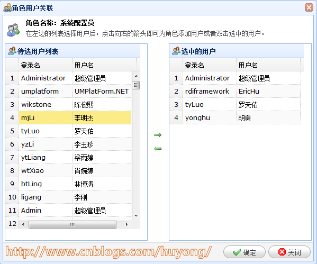The width and height of the screenshot is (317, 264).
Task: Click the users icon beside 选中的用户 title
Action: point(176,51)
